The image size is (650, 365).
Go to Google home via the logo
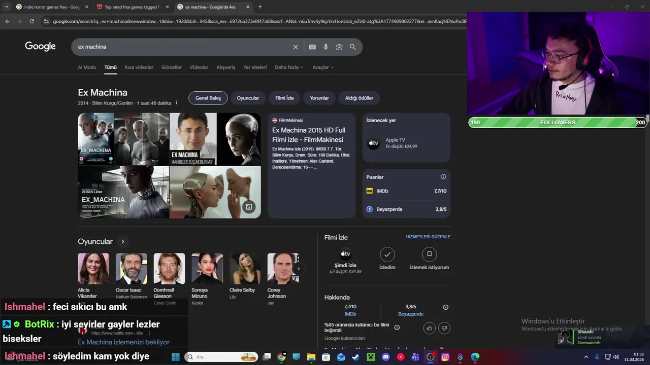[x=40, y=46]
